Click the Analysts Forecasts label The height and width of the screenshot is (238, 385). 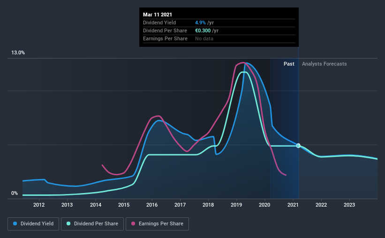tap(325, 64)
